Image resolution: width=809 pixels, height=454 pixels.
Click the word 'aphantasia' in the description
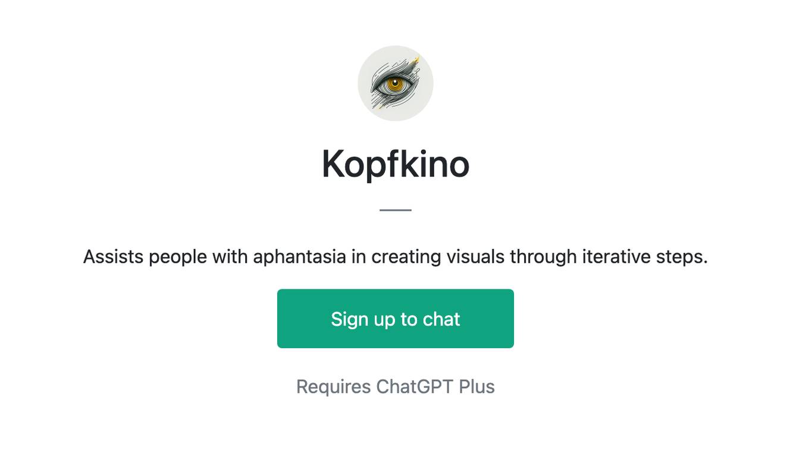point(299,257)
